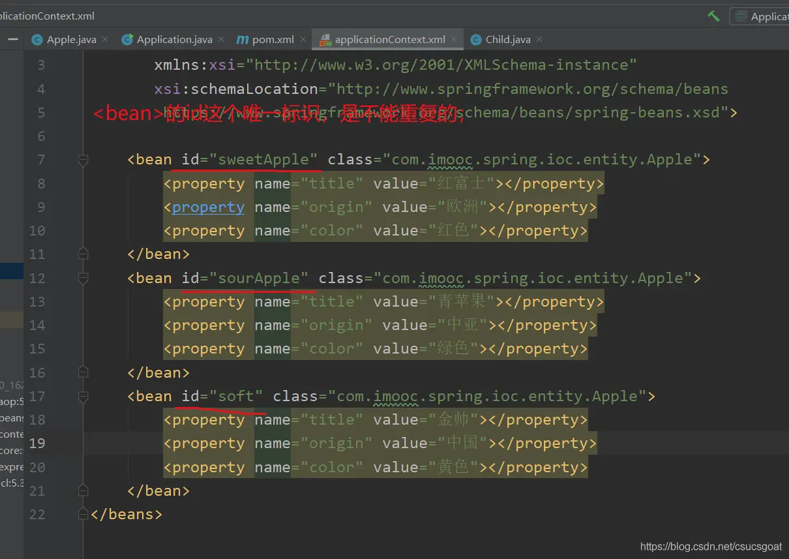789x559 pixels.
Task: Fold at the closing beans tag marker
Action: pos(83,515)
